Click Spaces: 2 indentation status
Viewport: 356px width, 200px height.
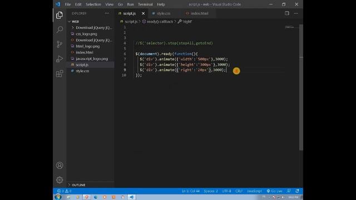click(210, 191)
